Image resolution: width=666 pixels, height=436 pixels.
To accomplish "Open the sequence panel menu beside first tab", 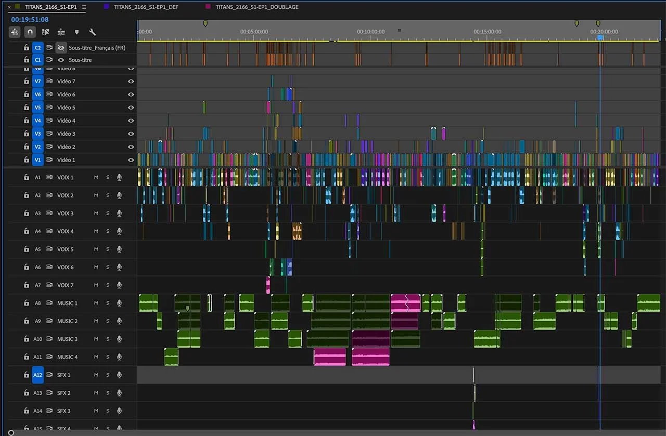I will coord(84,7).
